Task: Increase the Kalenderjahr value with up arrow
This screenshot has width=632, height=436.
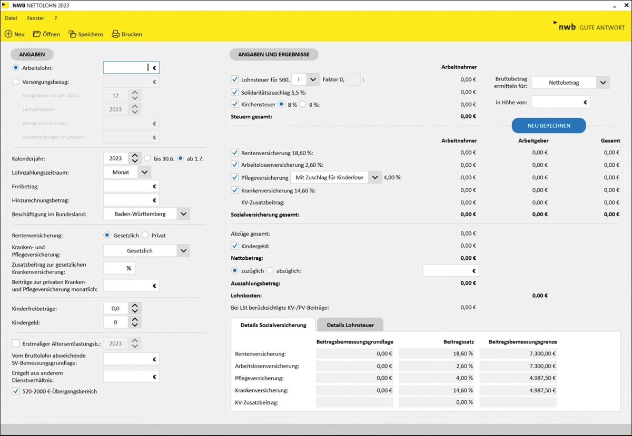Action: click(x=135, y=156)
